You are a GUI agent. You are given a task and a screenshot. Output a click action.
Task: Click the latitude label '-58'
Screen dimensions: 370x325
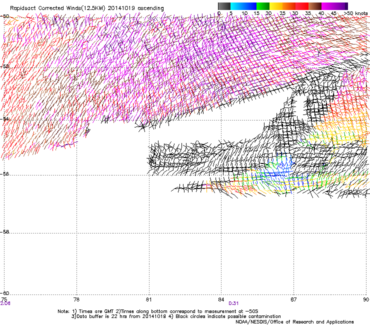(4, 232)
